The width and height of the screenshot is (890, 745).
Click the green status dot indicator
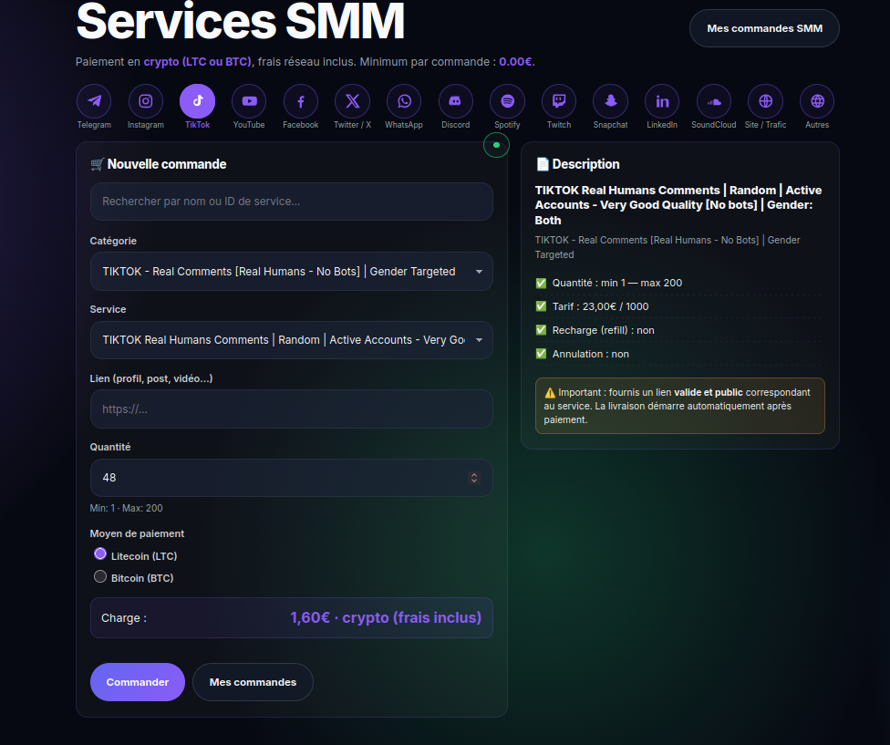point(497,145)
